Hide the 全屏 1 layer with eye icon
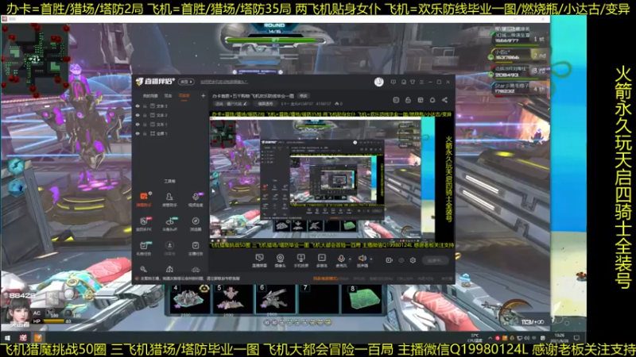Image resolution: width=636 pixels, height=357 pixels. pos(138,133)
